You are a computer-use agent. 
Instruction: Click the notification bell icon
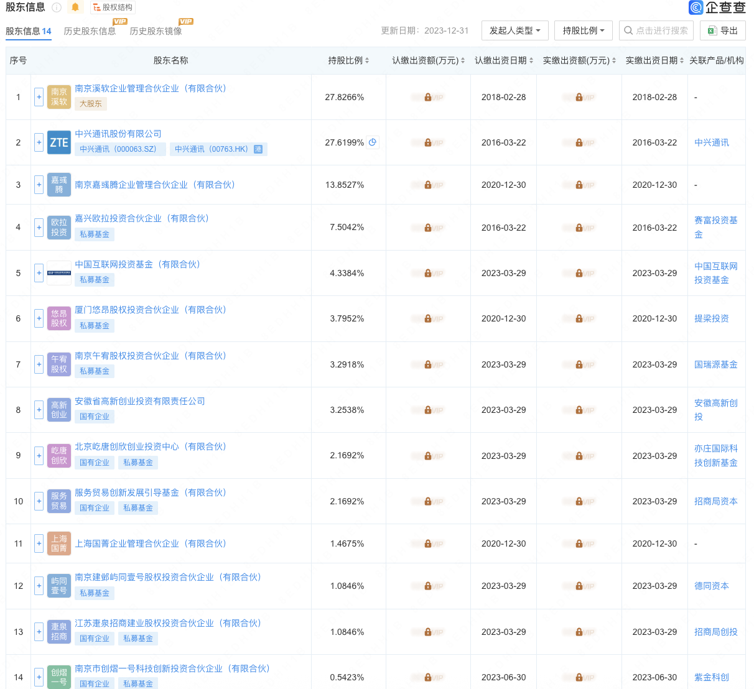75,7
